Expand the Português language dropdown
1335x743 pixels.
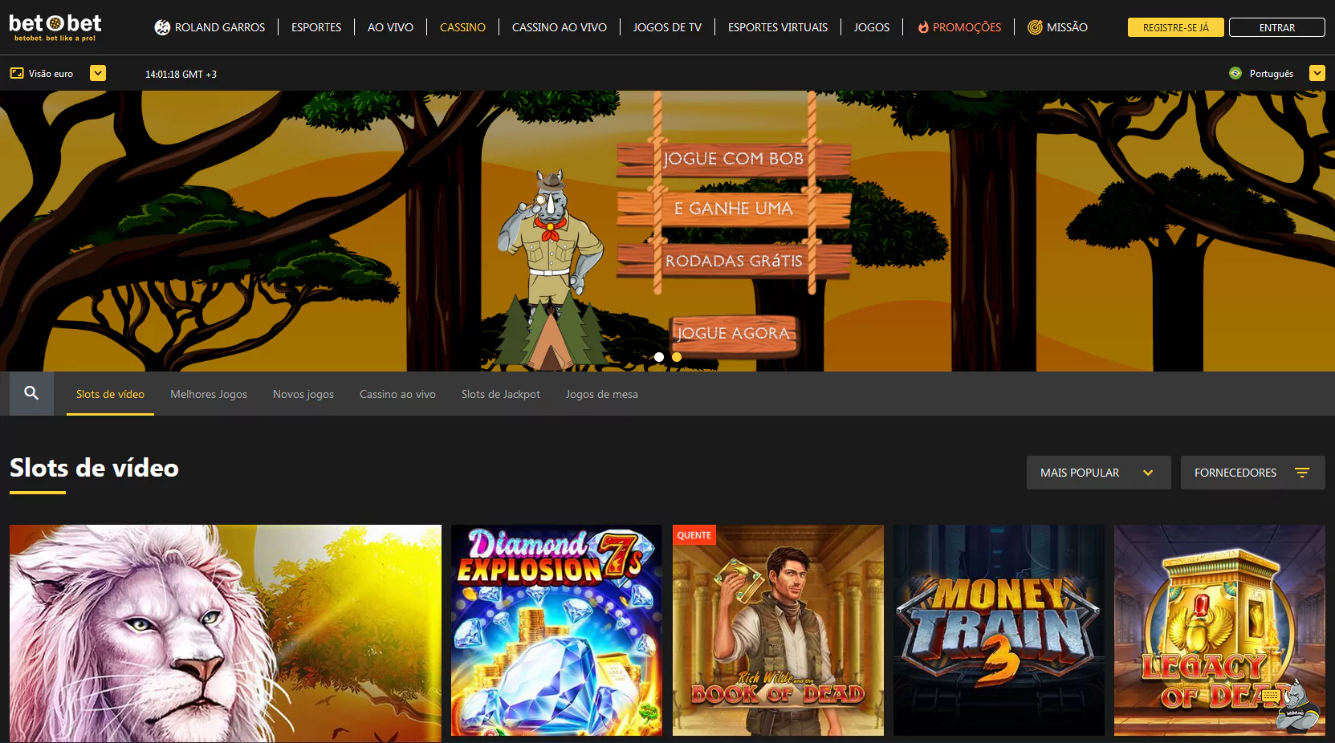coord(1317,73)
